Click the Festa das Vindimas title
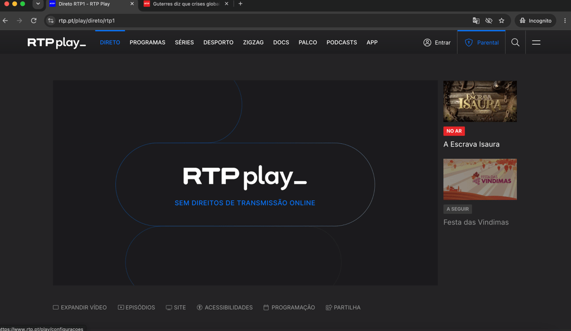This screenshot has width=571, height=331. 476,222
